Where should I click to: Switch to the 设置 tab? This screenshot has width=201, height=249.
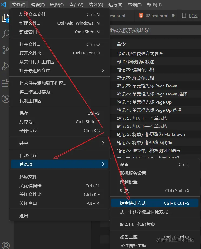point(190,16)
